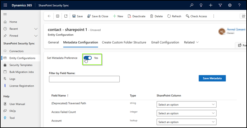The image size is (247, 128).
Task: Go back using the back arrow
Action: 49,16
